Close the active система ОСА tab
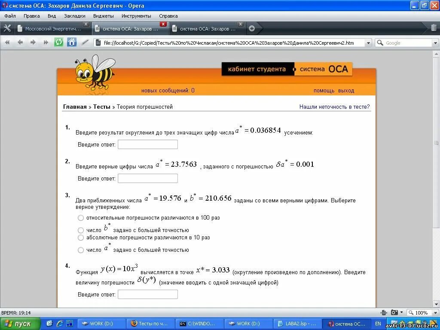Image resolution: width=440 pixels, height=330 pixels. [163, 24]
